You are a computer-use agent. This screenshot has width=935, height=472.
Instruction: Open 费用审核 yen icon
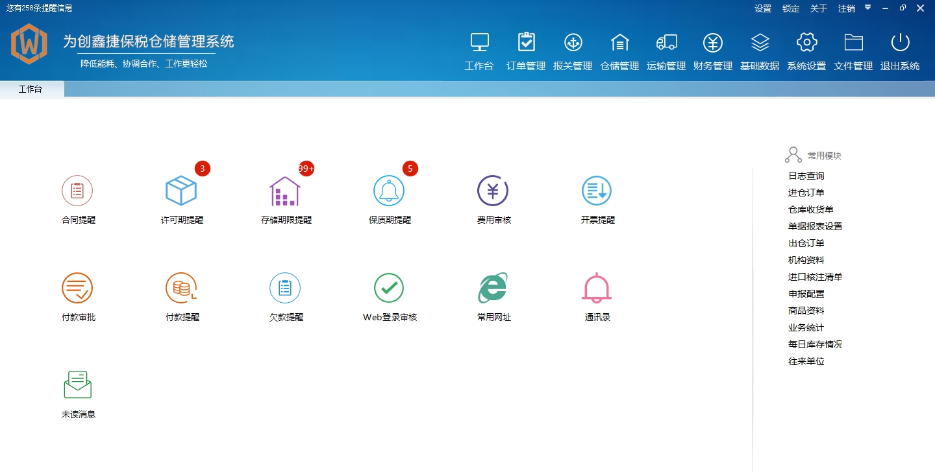click(493, 191)
